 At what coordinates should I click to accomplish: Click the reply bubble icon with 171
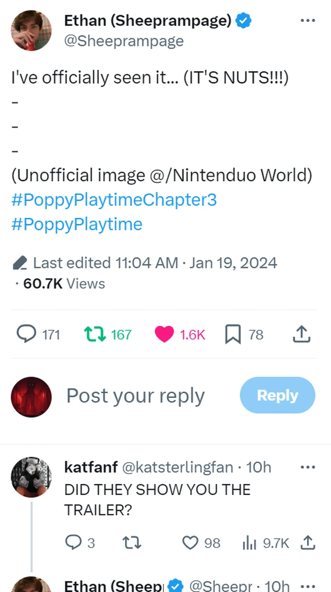[x=27, y=335]
